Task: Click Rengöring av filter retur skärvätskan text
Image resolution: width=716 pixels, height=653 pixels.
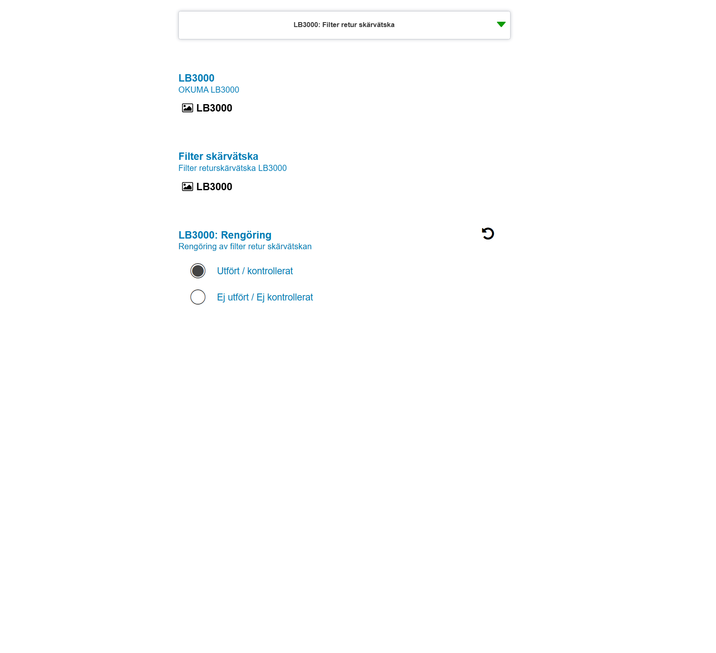Action: click(245, 246)
